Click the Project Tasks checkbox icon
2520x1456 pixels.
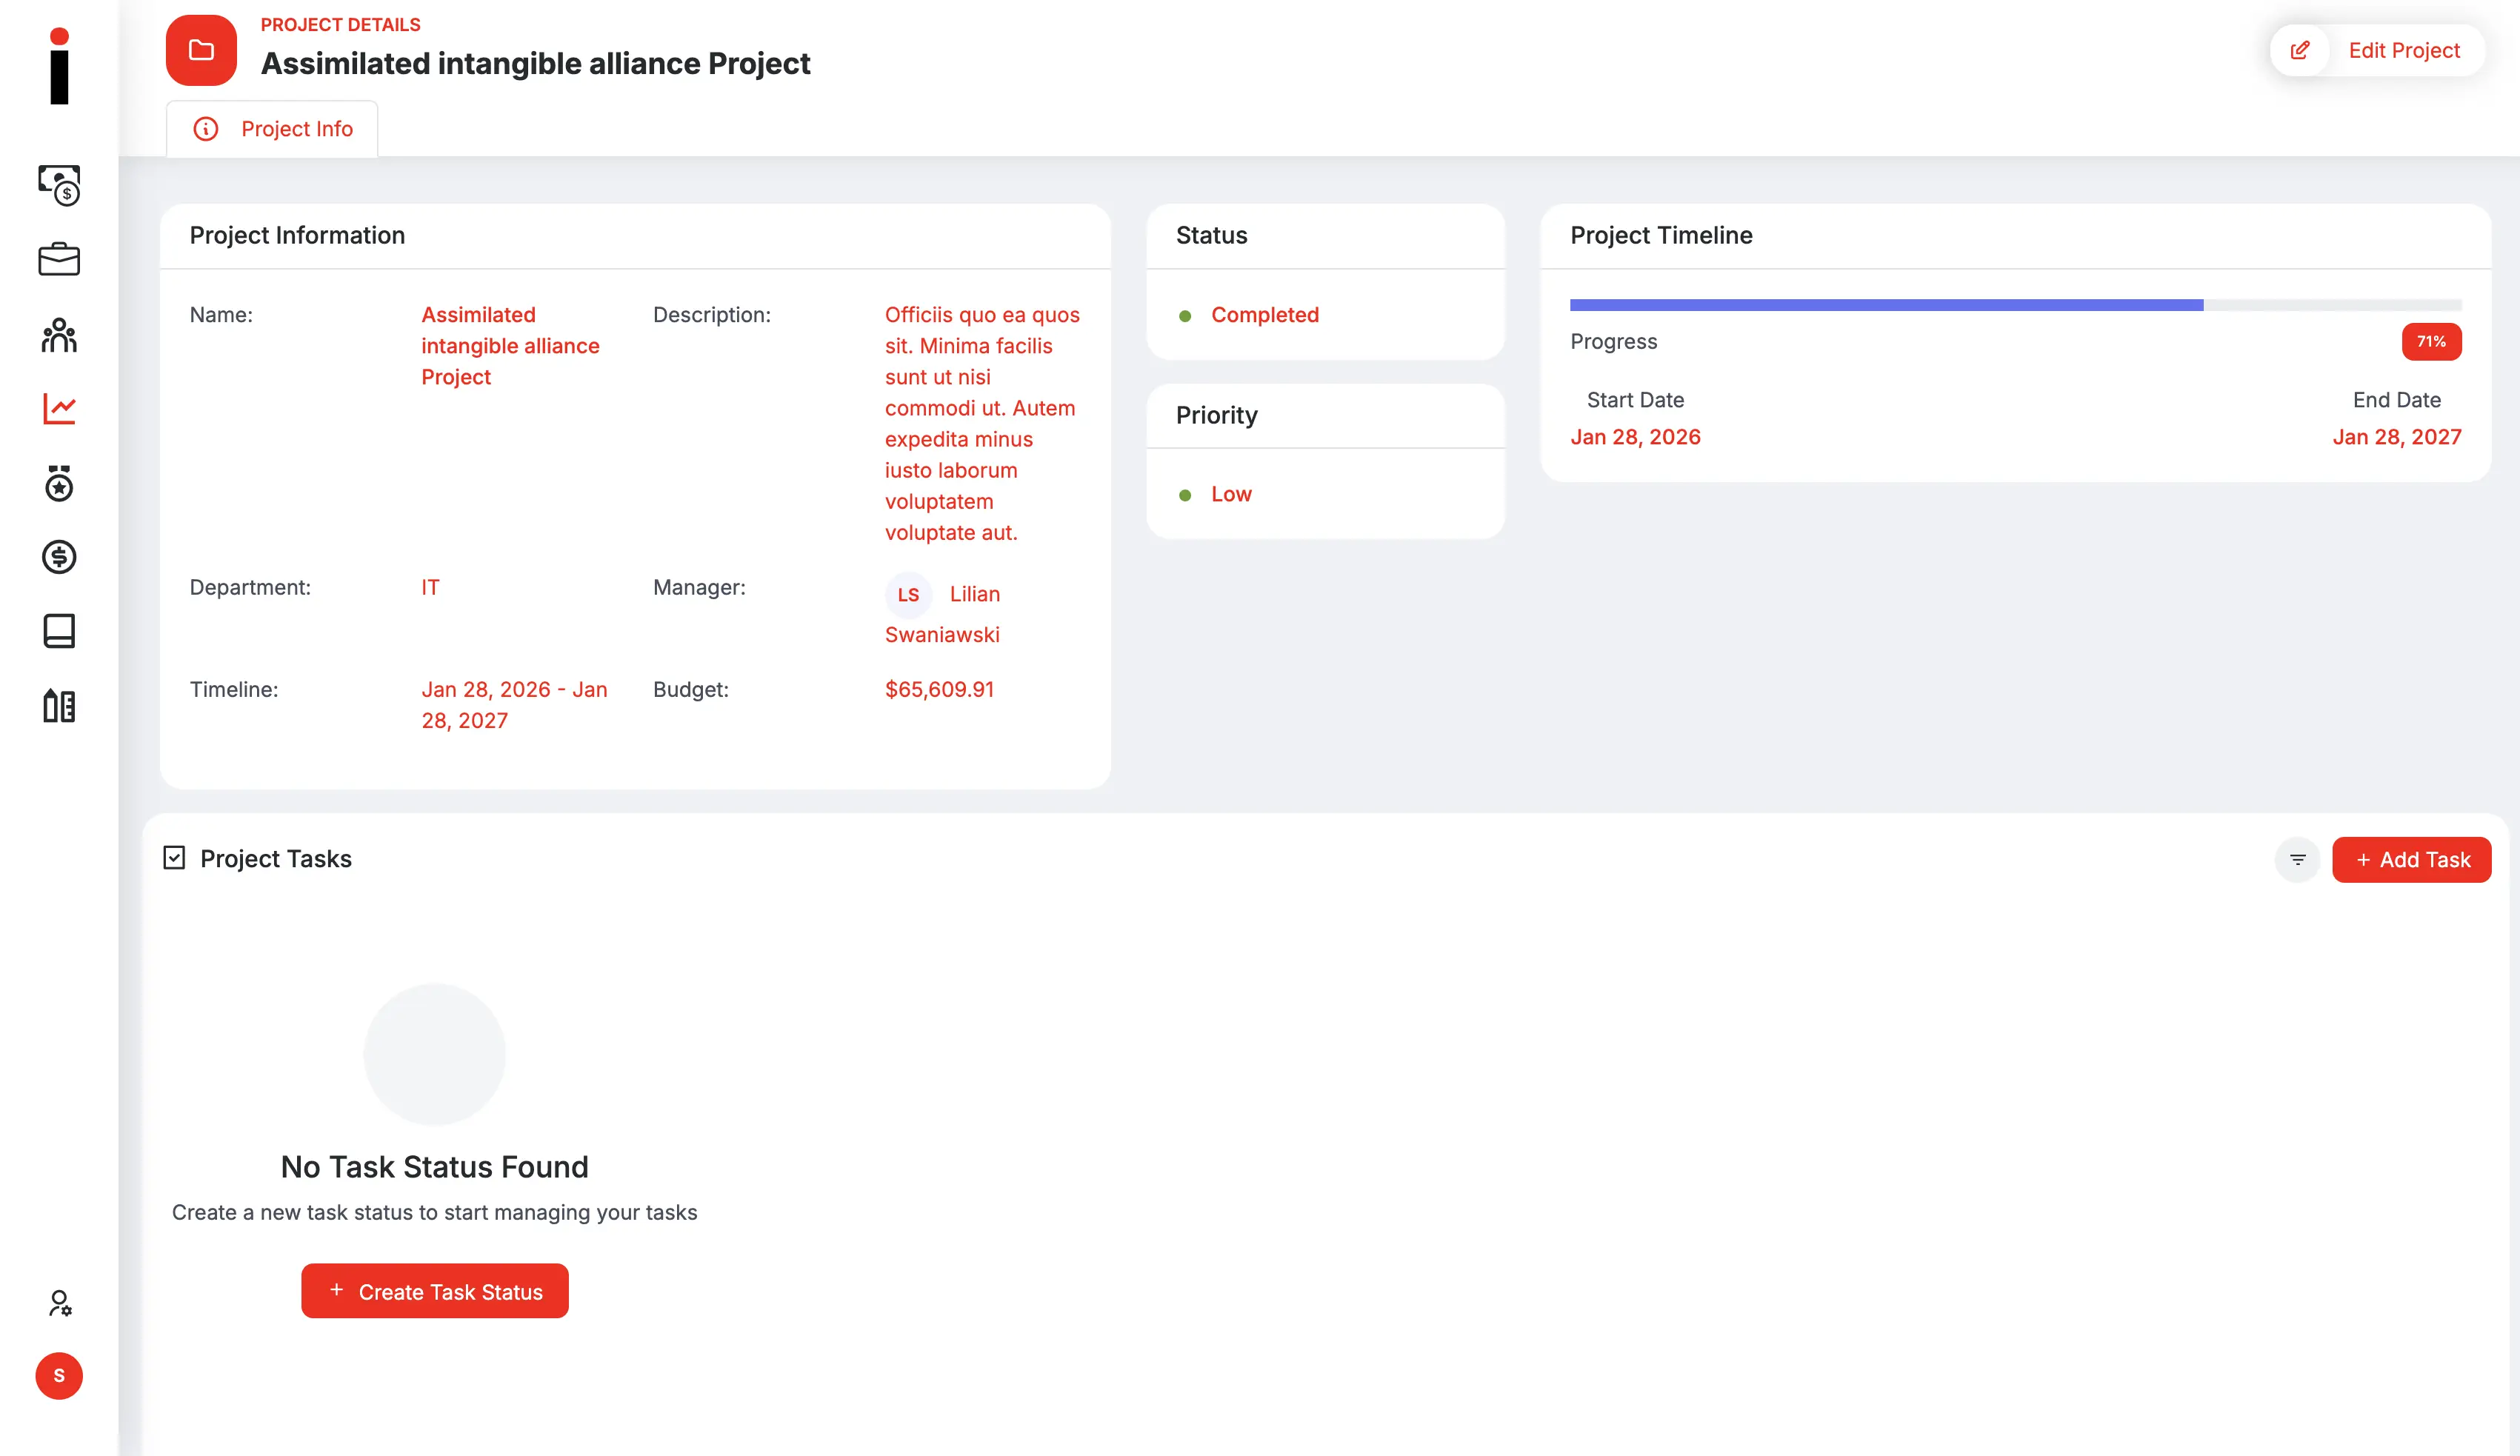174,858
